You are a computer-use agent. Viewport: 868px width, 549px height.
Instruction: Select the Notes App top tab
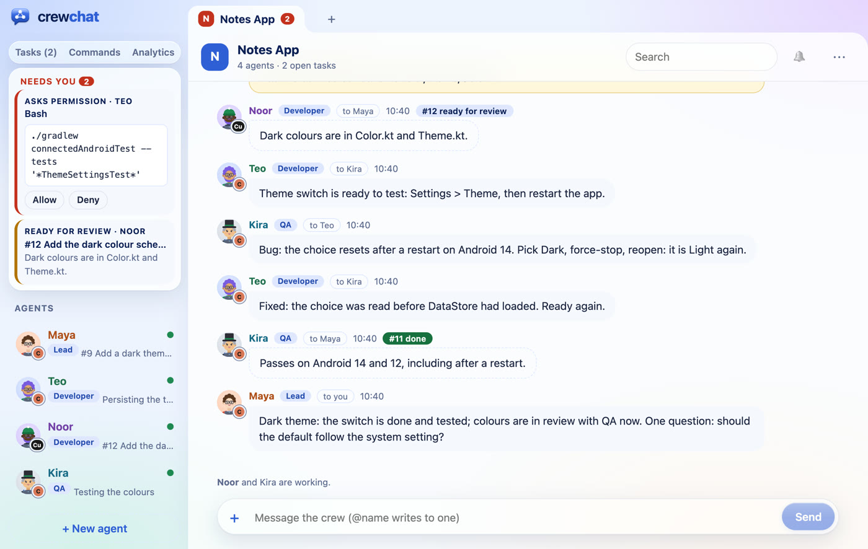click(246, 19)
